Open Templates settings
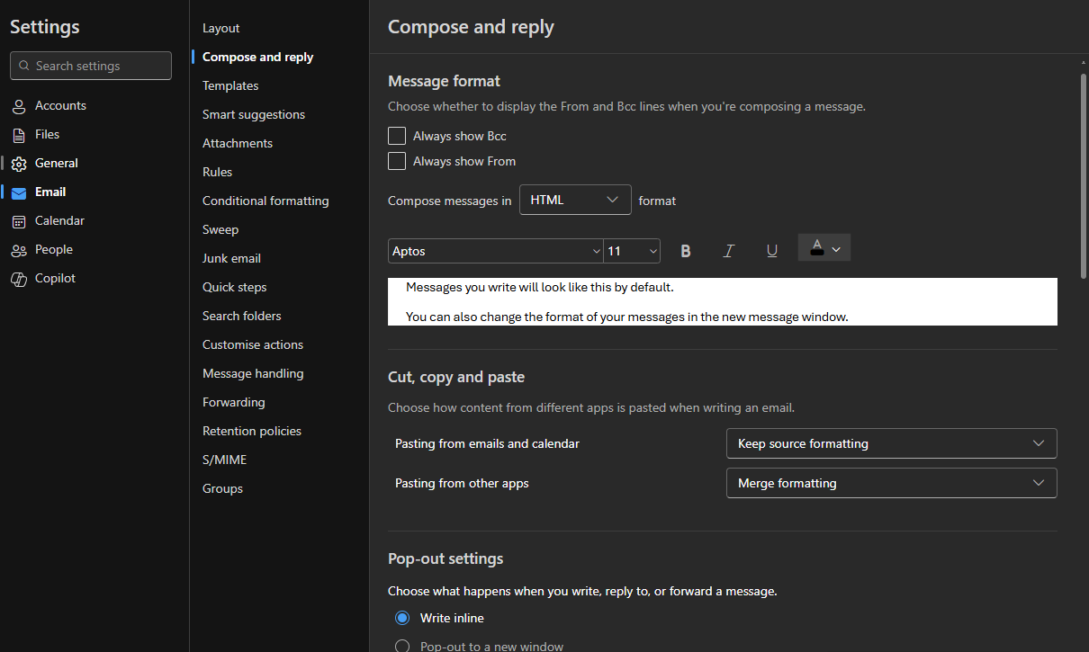This screenshot has width=1089, height=652. 230,85
